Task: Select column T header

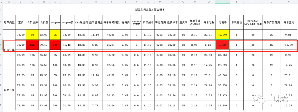Action: (x=253, y=2)
